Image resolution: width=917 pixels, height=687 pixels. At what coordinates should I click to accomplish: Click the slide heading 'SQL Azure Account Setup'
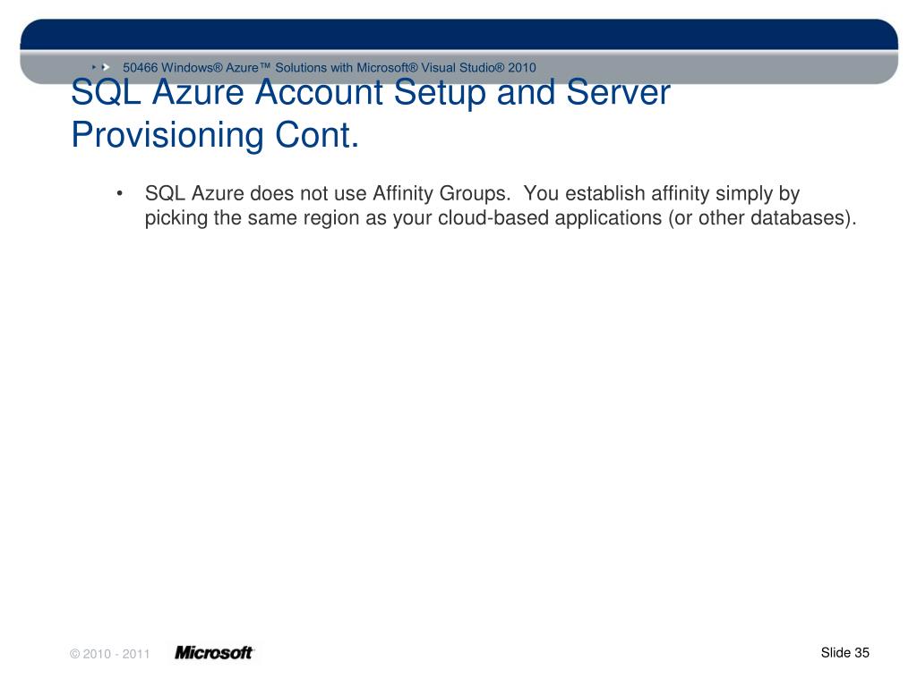pyautogui.click(x=370, y=92)
